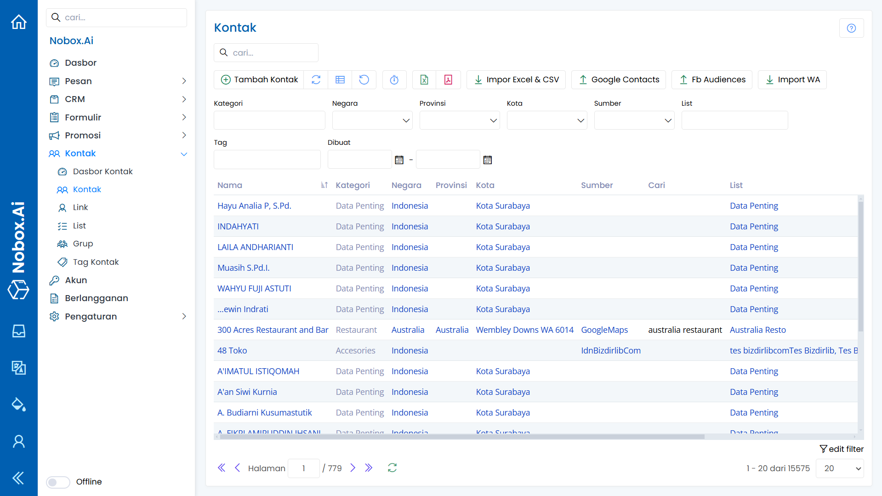Viewport: 882px width, 496px height.
Task: Click the table view icon
Action: pos(340,80)
